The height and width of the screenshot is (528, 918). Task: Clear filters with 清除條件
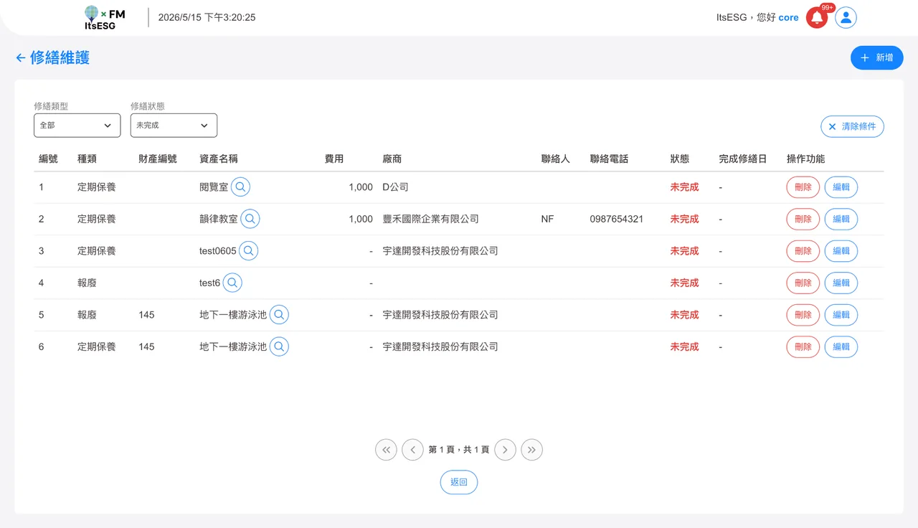[x=853, y=126]
